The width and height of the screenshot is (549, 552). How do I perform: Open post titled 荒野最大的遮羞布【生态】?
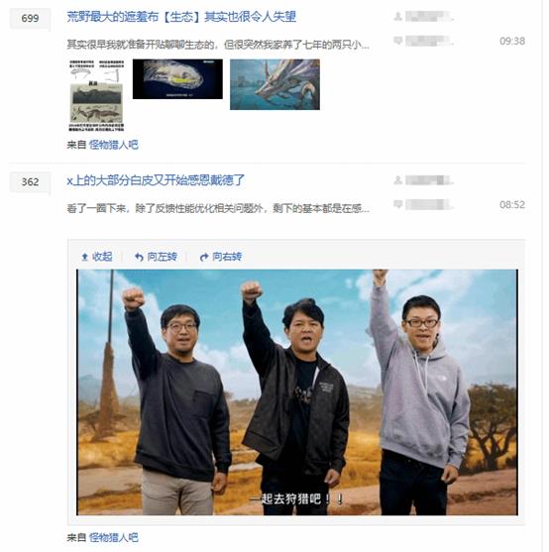point(181,17)
